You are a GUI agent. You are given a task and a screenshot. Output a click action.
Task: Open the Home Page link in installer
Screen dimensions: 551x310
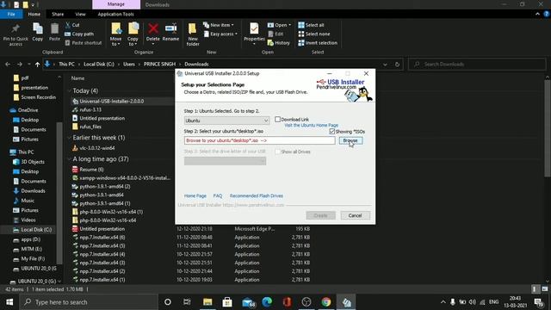[195, 195]
